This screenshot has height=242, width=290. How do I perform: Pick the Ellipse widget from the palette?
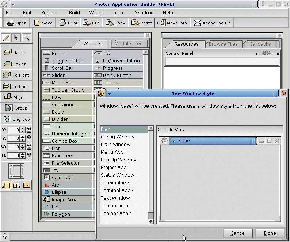[47, 192]
